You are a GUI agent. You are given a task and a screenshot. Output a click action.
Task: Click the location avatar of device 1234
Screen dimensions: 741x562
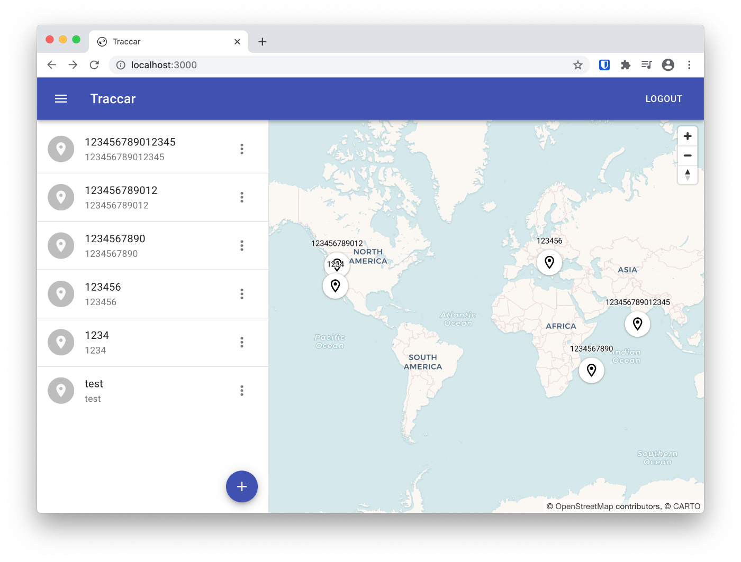61,343
